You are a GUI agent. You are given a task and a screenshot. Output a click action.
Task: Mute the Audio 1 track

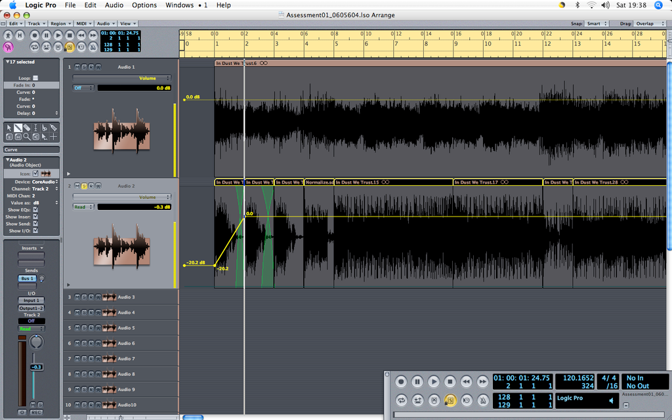tap(77, 67)
